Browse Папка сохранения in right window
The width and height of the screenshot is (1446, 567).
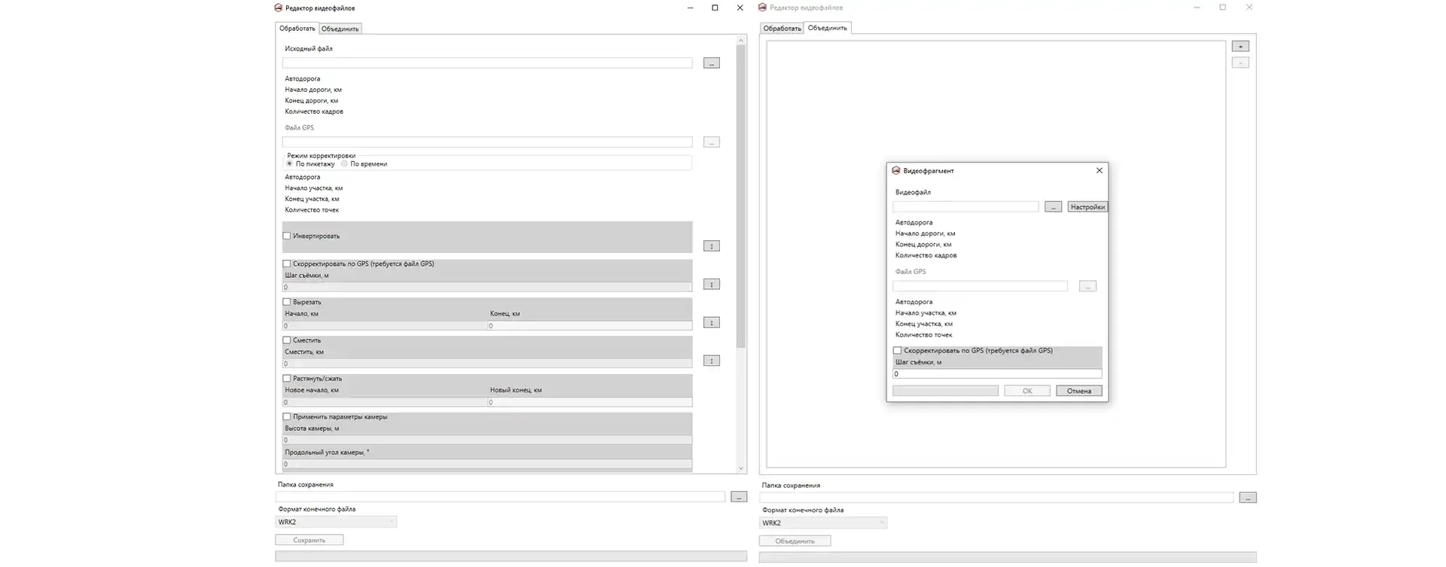[x=1247, y=498]
